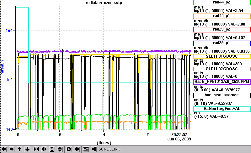Click the VAL=0.0375977 ozone value text

[x=226, y=90]
